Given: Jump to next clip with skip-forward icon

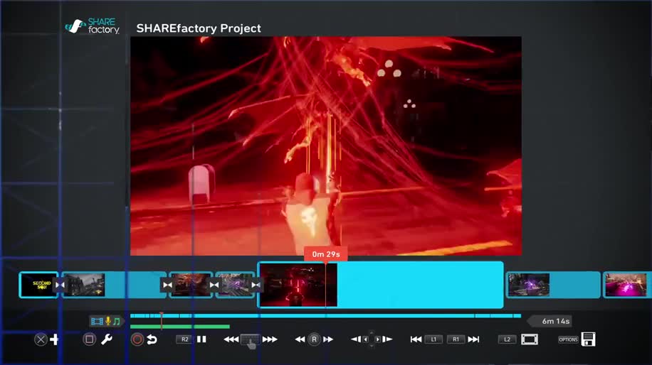Looking at the screenshot, I should [473, 339].
